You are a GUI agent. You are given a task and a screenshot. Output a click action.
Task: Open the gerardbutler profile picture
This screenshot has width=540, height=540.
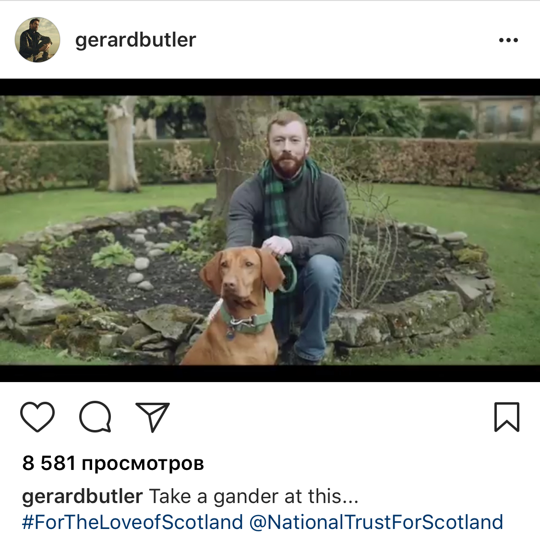click(x=37, y=40)
